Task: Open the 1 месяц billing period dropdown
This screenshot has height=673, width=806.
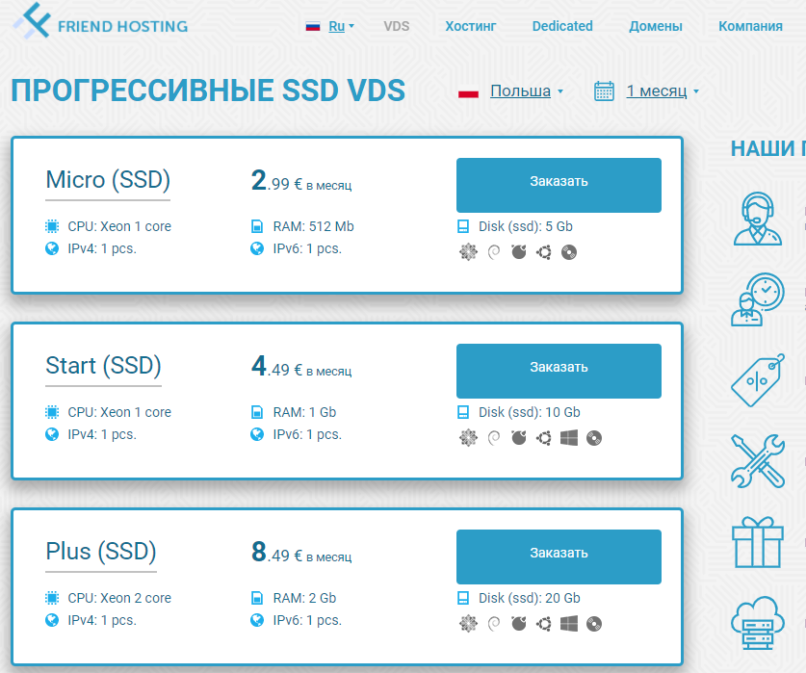Action: click(x=663, y=91)
